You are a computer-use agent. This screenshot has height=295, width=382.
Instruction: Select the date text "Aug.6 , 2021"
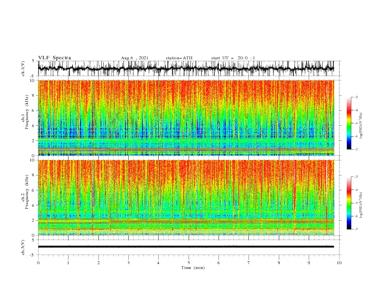135,58
